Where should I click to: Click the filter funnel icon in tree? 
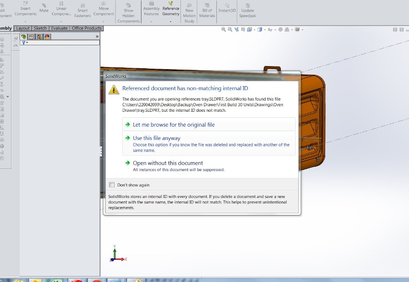(x=24, y=43)
